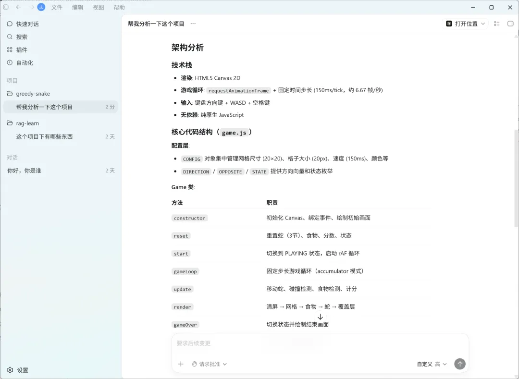This screenshot has width=519, height=379.
Task: Click 重置蛇（3节）、食物、分数、状态 cell
Action: click(x=309, y=235)
